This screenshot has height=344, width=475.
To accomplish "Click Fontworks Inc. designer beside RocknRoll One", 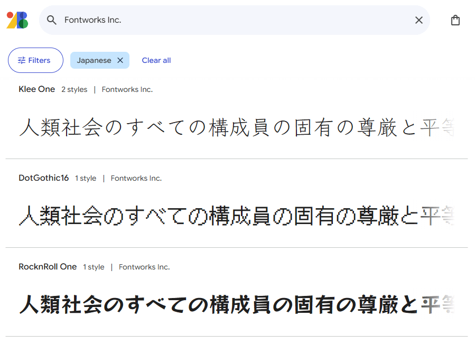I will pos(144,267).
